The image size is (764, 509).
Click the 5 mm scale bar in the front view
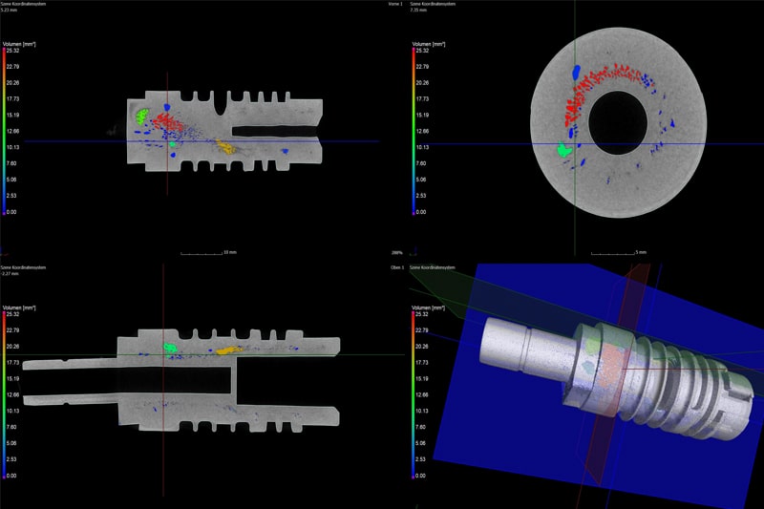point(618,253)
